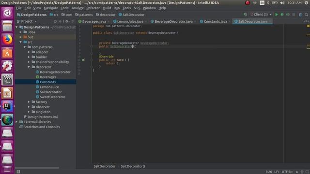This screenshot has height=174, width=310.
Task: Click the patterns breadcrumb in navigation bar
Action: [84, 15]
